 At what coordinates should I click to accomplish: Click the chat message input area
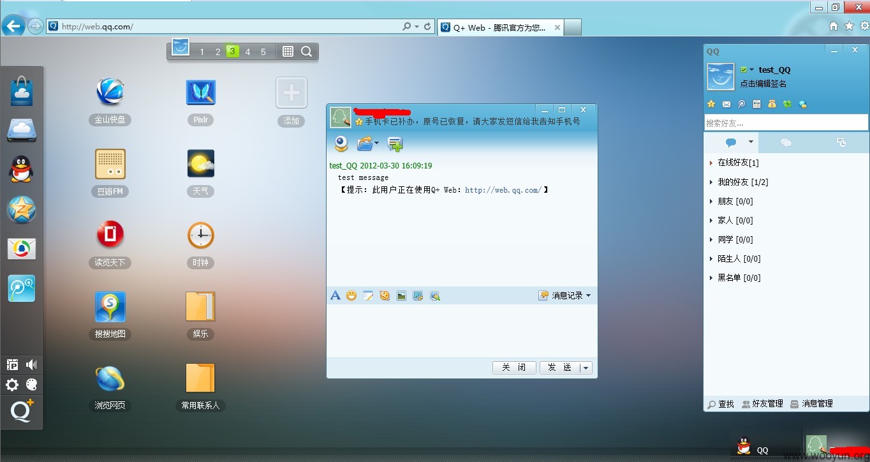point(462,331)
